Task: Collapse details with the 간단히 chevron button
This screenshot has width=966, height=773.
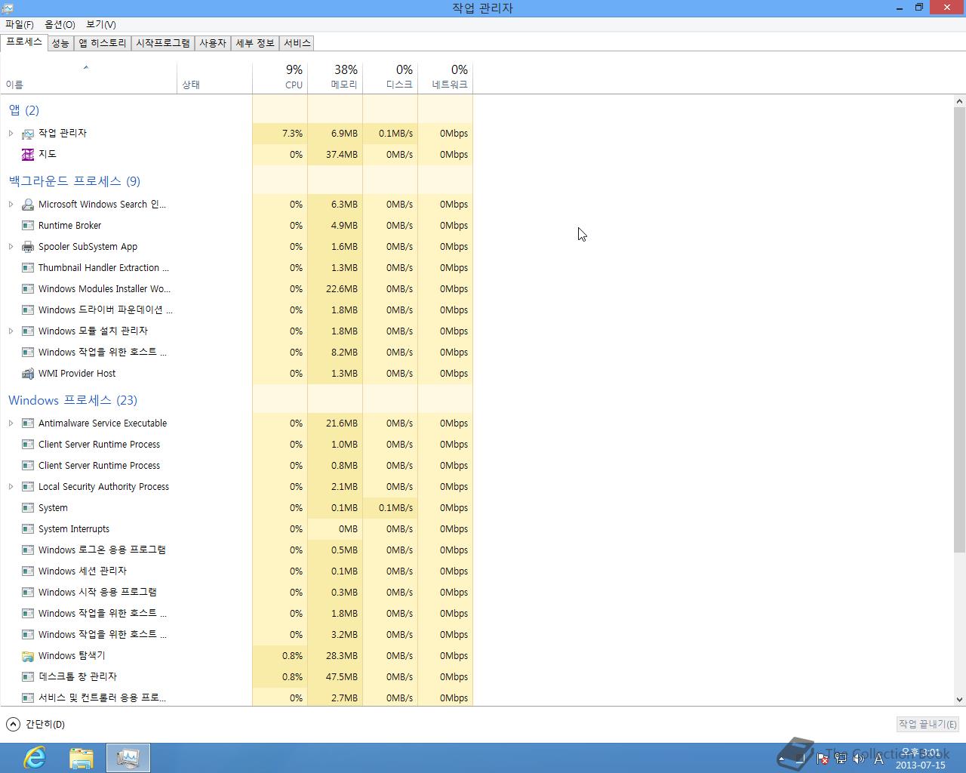Action: point(13,724)
